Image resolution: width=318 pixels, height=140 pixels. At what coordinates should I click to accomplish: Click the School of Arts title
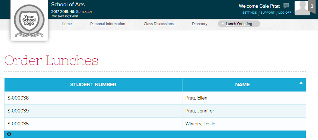point(68,5)
